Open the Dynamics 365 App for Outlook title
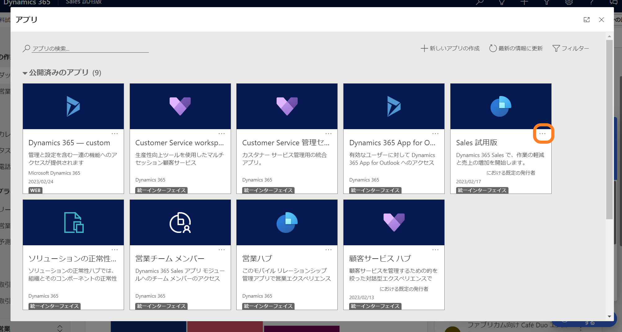622x332 pixels. 392,143
